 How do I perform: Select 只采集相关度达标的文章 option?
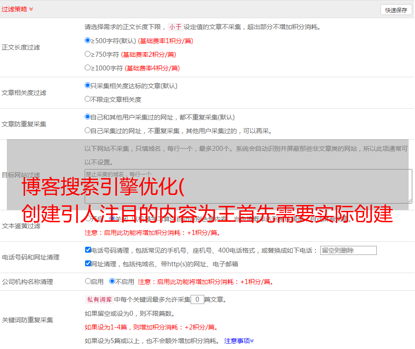click(x=88, y=85)
